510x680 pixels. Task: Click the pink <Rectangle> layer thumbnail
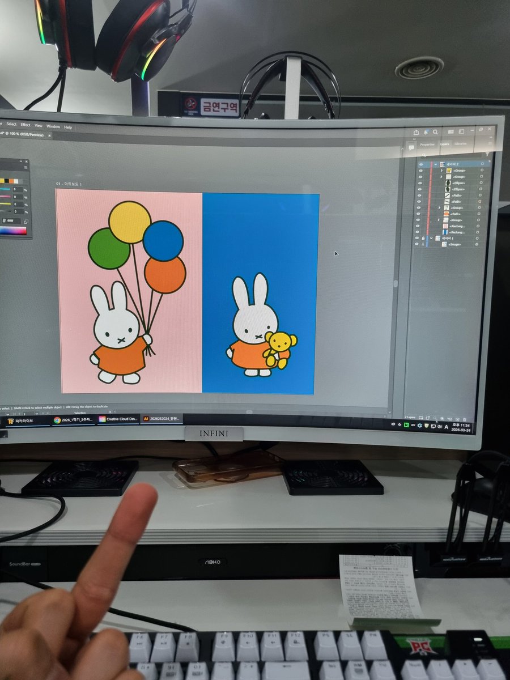tap(445, 226)
